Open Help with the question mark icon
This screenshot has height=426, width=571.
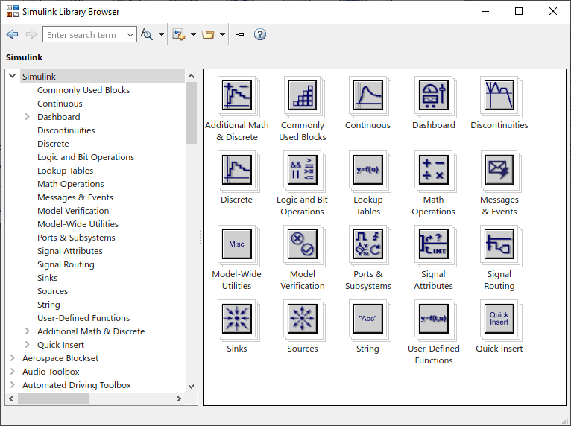(260, 34)
